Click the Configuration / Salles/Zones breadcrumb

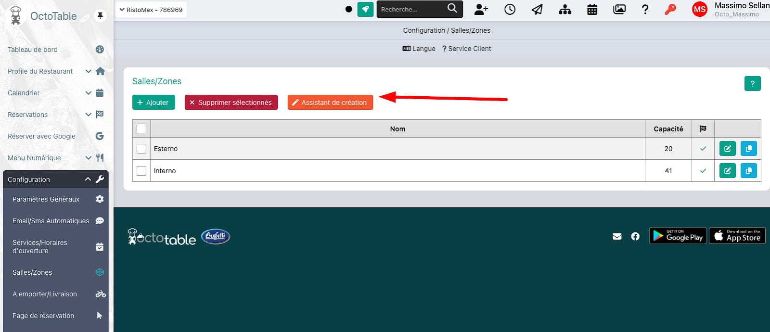point(447,30)
